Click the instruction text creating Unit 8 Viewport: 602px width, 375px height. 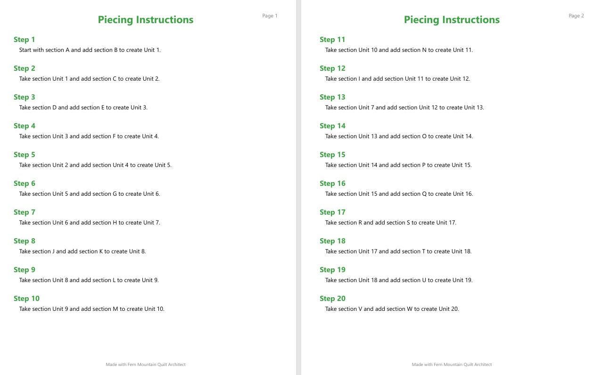click(82, 251)
